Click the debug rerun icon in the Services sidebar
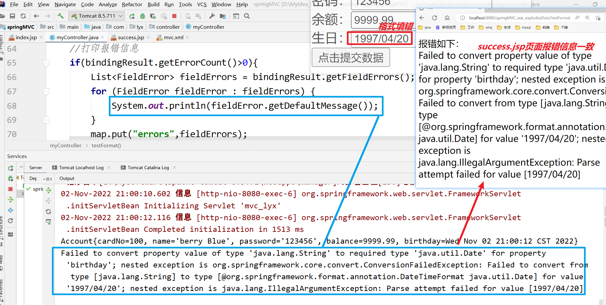Viewport: 606px width, 305px height. coord(10,178)
